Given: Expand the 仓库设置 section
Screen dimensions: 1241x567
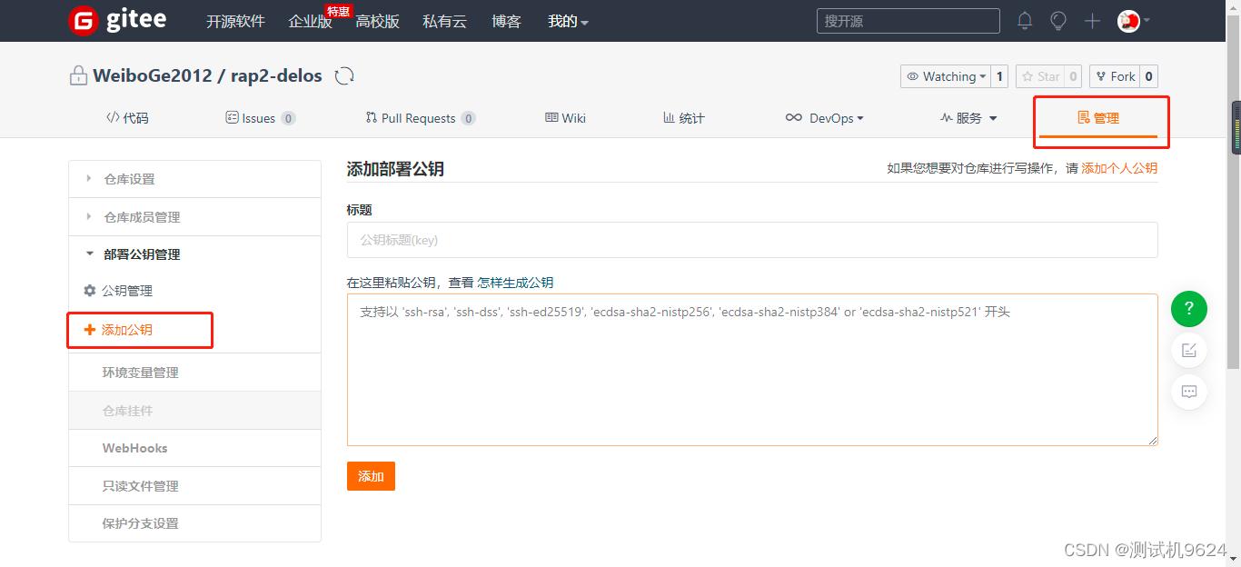Looking at the screenshot, I should pos(194,179).
